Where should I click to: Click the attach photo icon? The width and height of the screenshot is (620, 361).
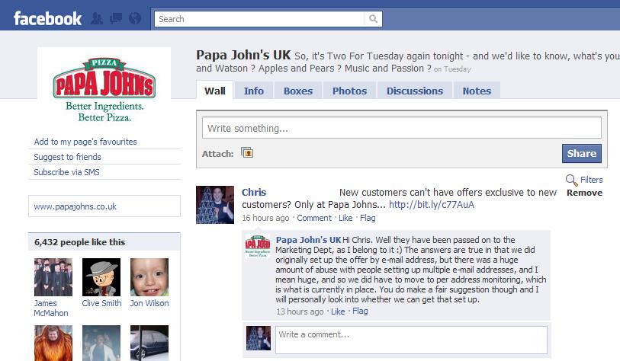click(247, 153)
